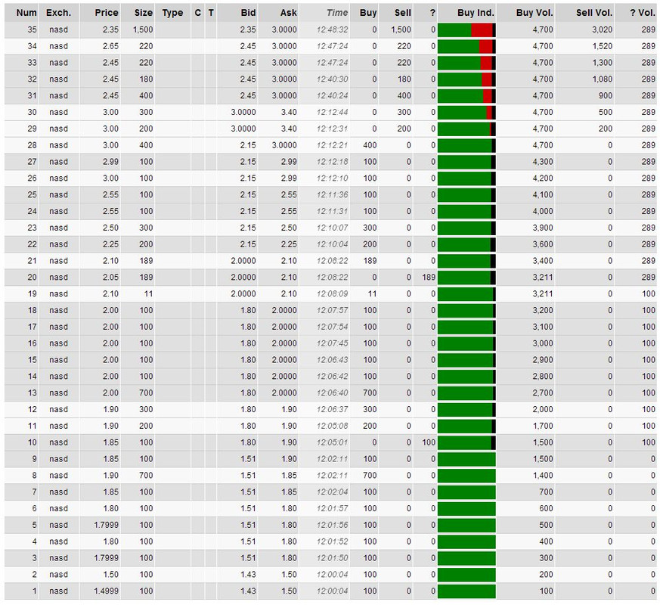Sort by the Num column header

[26, 13]
